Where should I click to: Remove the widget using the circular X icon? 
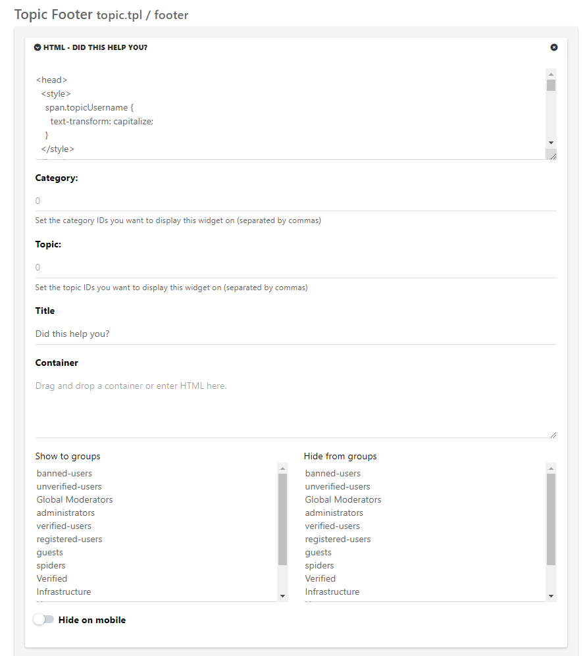553,47
